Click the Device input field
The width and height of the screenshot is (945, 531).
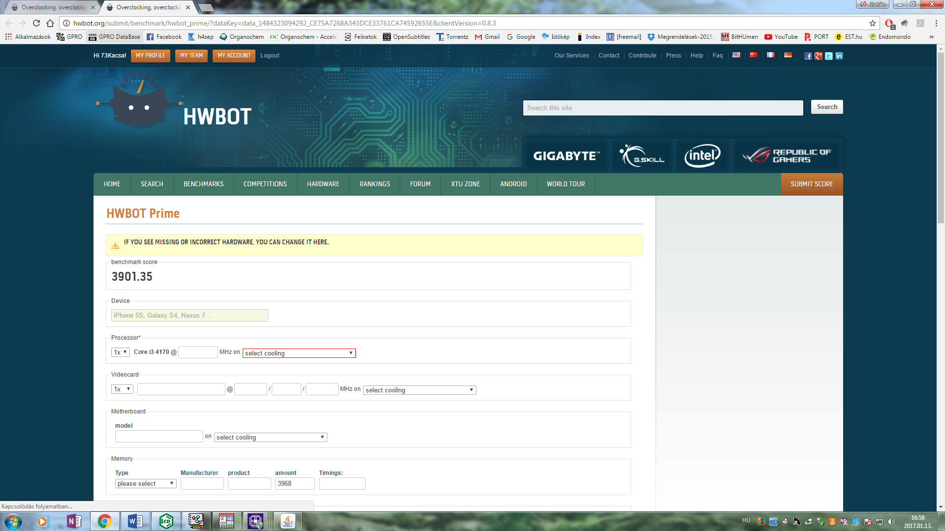coord(189,315)
